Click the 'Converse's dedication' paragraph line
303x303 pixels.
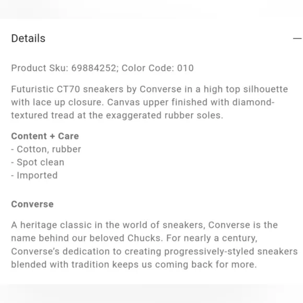click(x=155, y=251)
